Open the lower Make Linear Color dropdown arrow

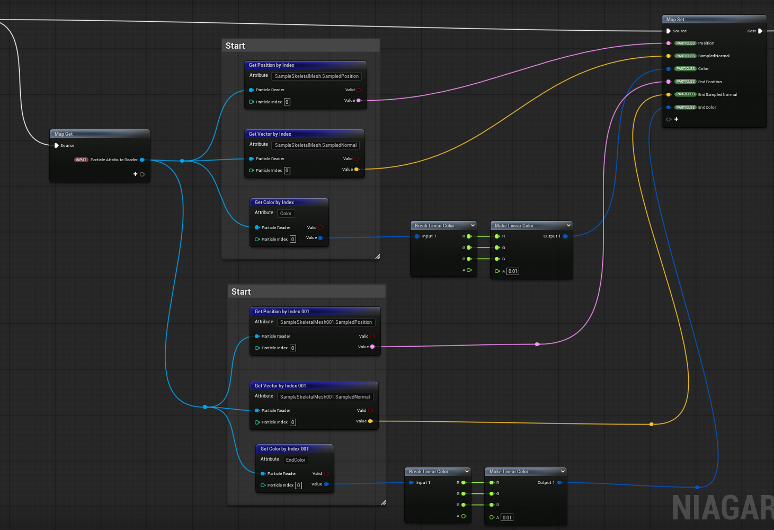pyautogui.click(x=563, y=471)
